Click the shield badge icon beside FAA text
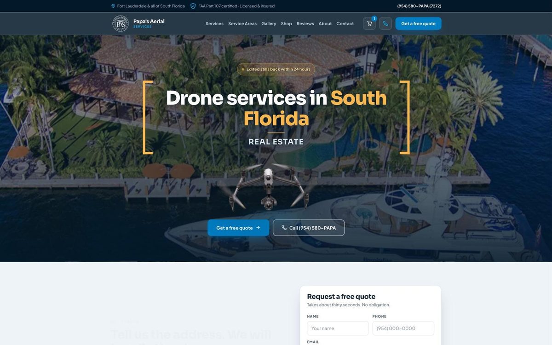 tap(193, 6)
